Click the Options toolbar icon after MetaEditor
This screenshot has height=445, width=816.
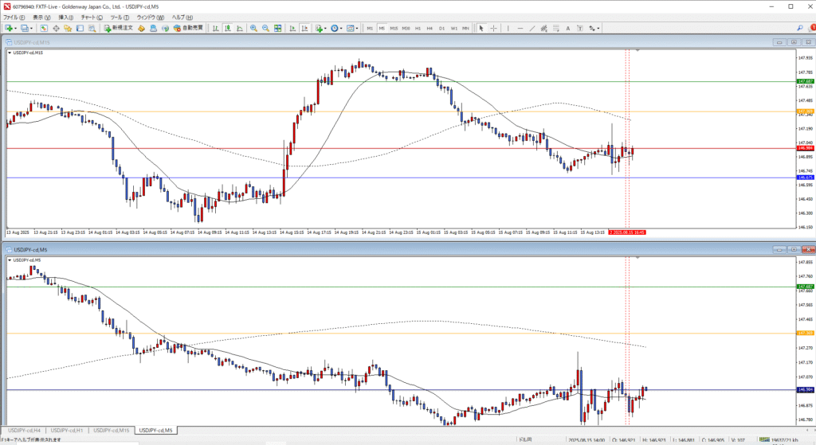point(153,28)
